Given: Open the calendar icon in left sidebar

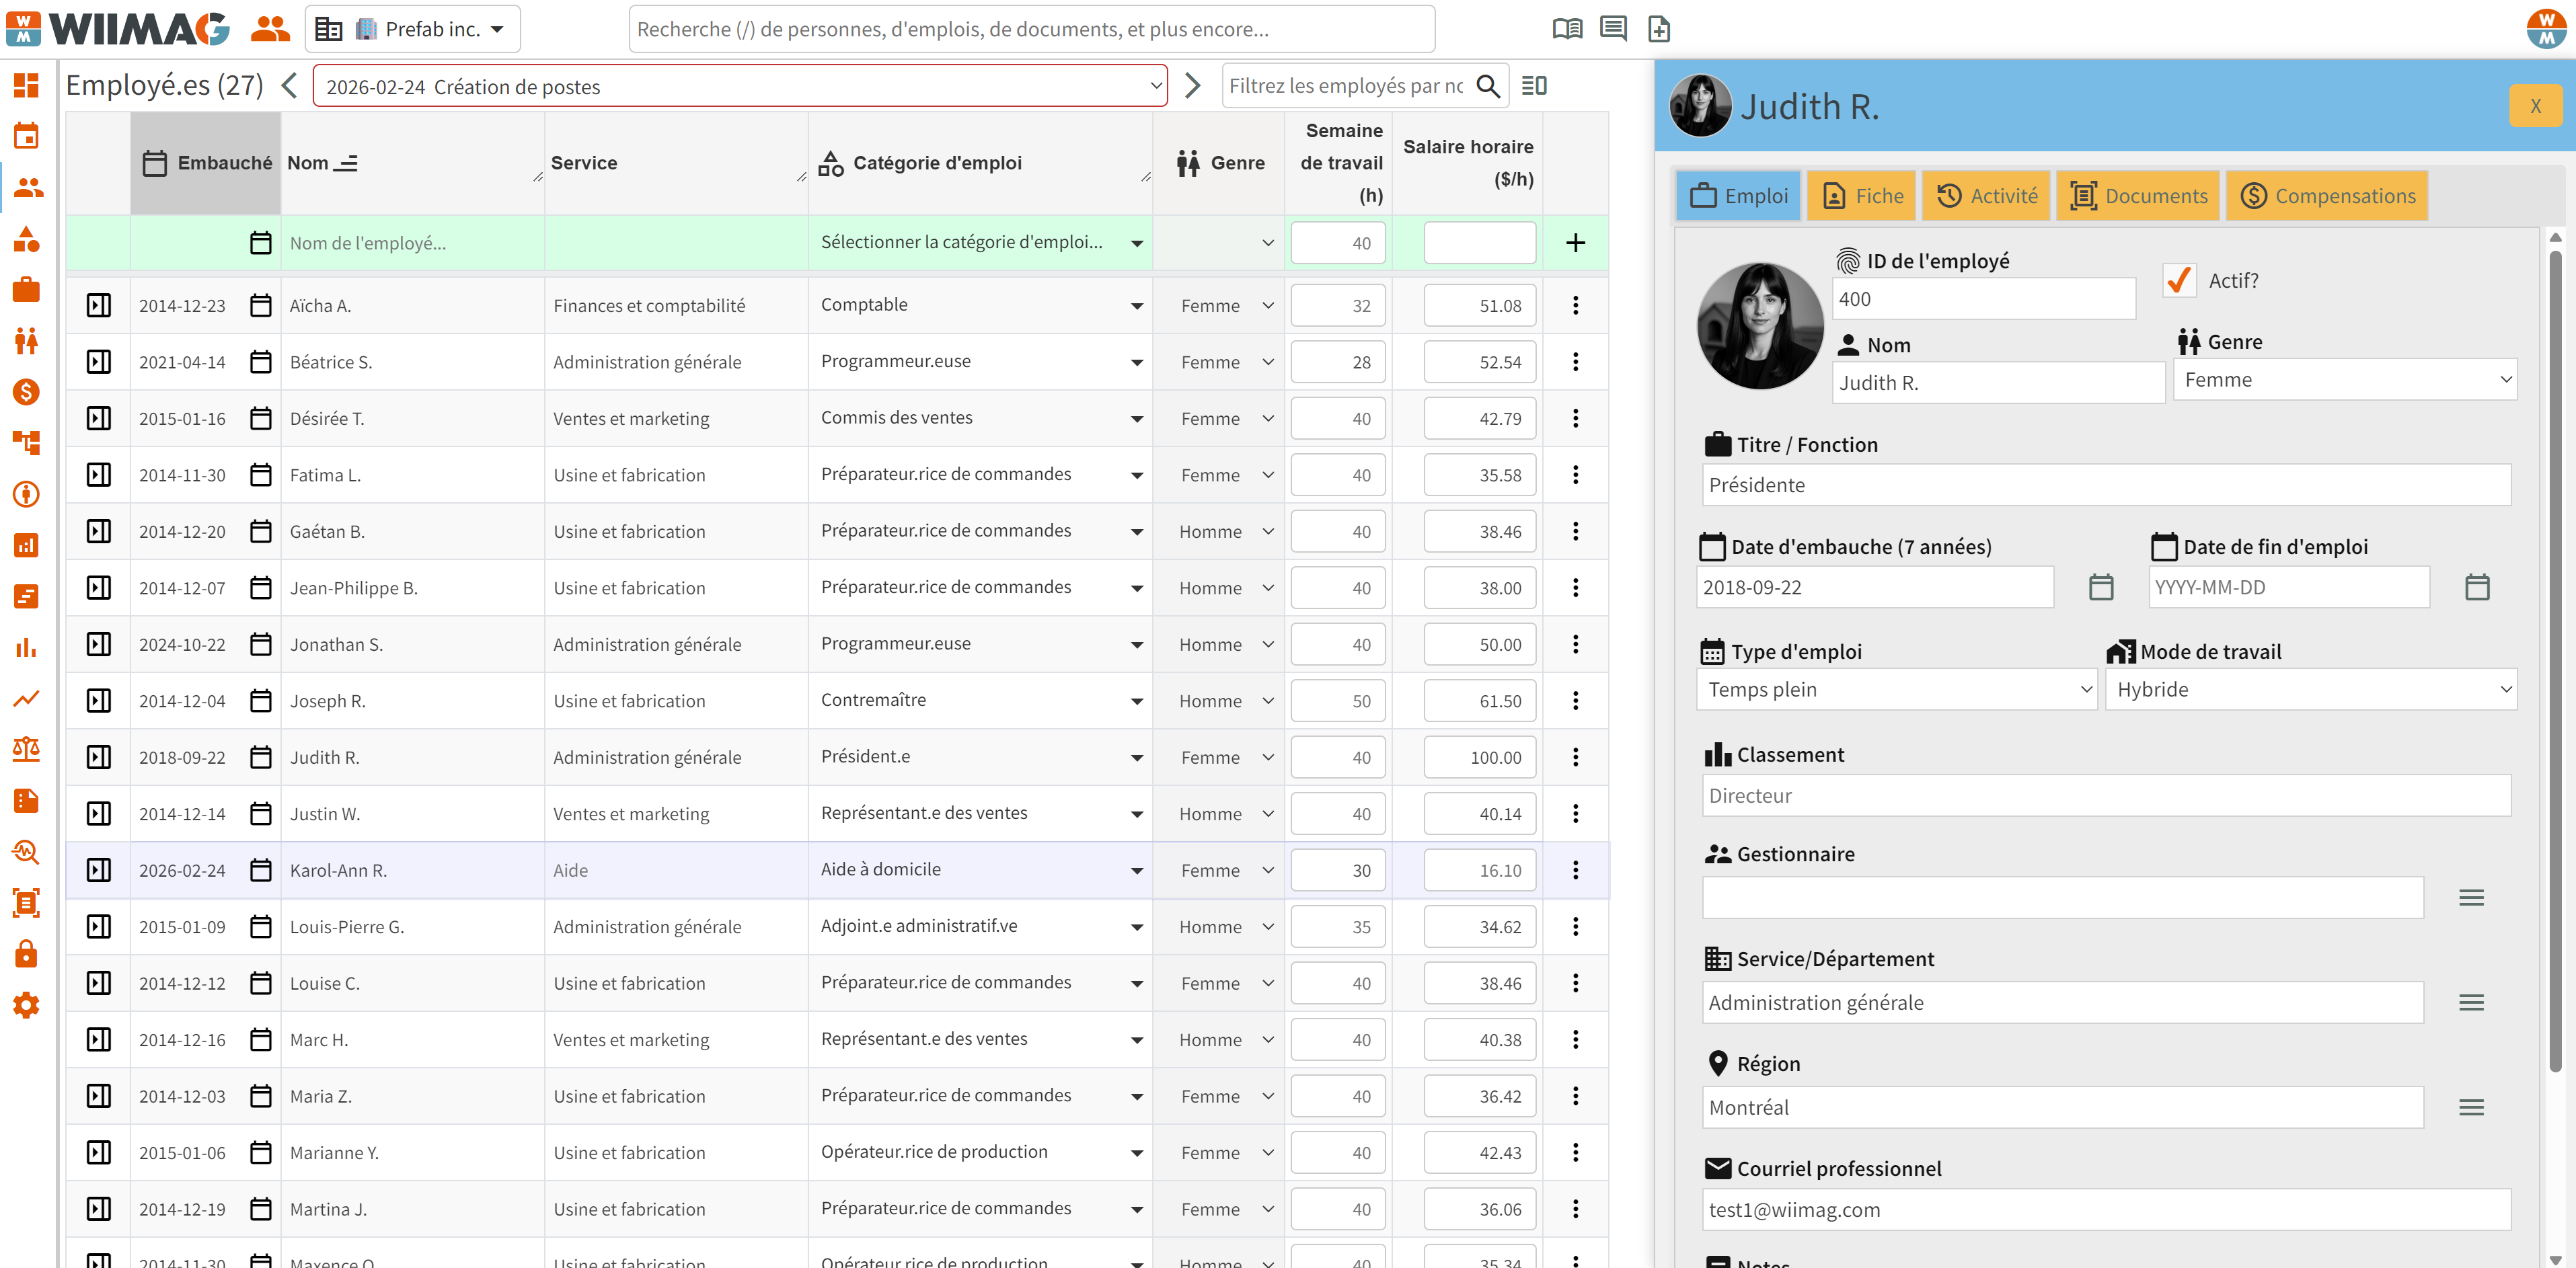Looking at the screenshot, I should click(26, 136).
